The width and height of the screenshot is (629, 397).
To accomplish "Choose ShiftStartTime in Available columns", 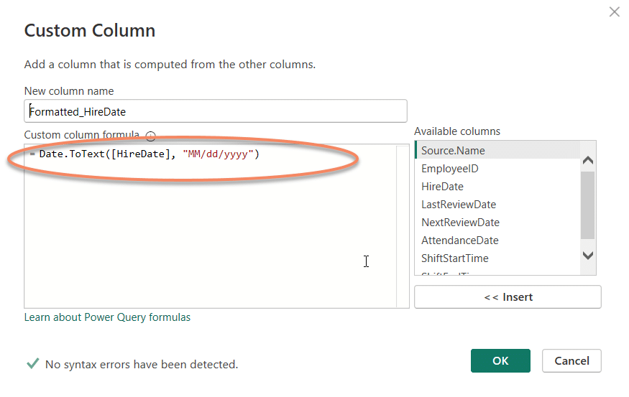I will click(455, 258).
